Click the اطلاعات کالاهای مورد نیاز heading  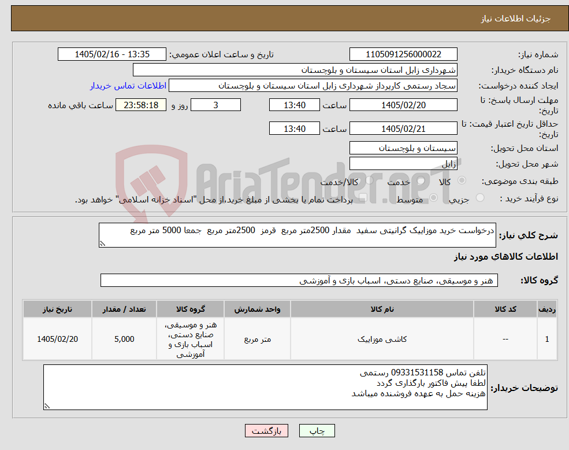[506, 257]
